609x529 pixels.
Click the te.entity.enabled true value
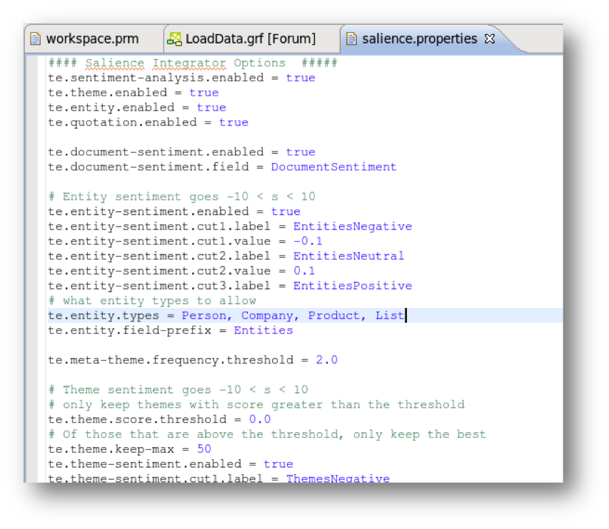211,108
